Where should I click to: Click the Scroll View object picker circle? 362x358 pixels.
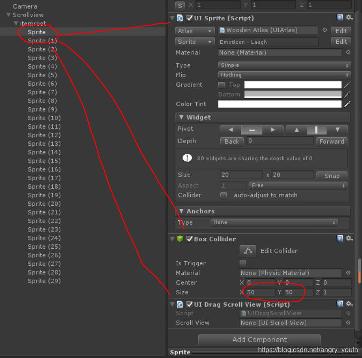[x=348, y=323]
